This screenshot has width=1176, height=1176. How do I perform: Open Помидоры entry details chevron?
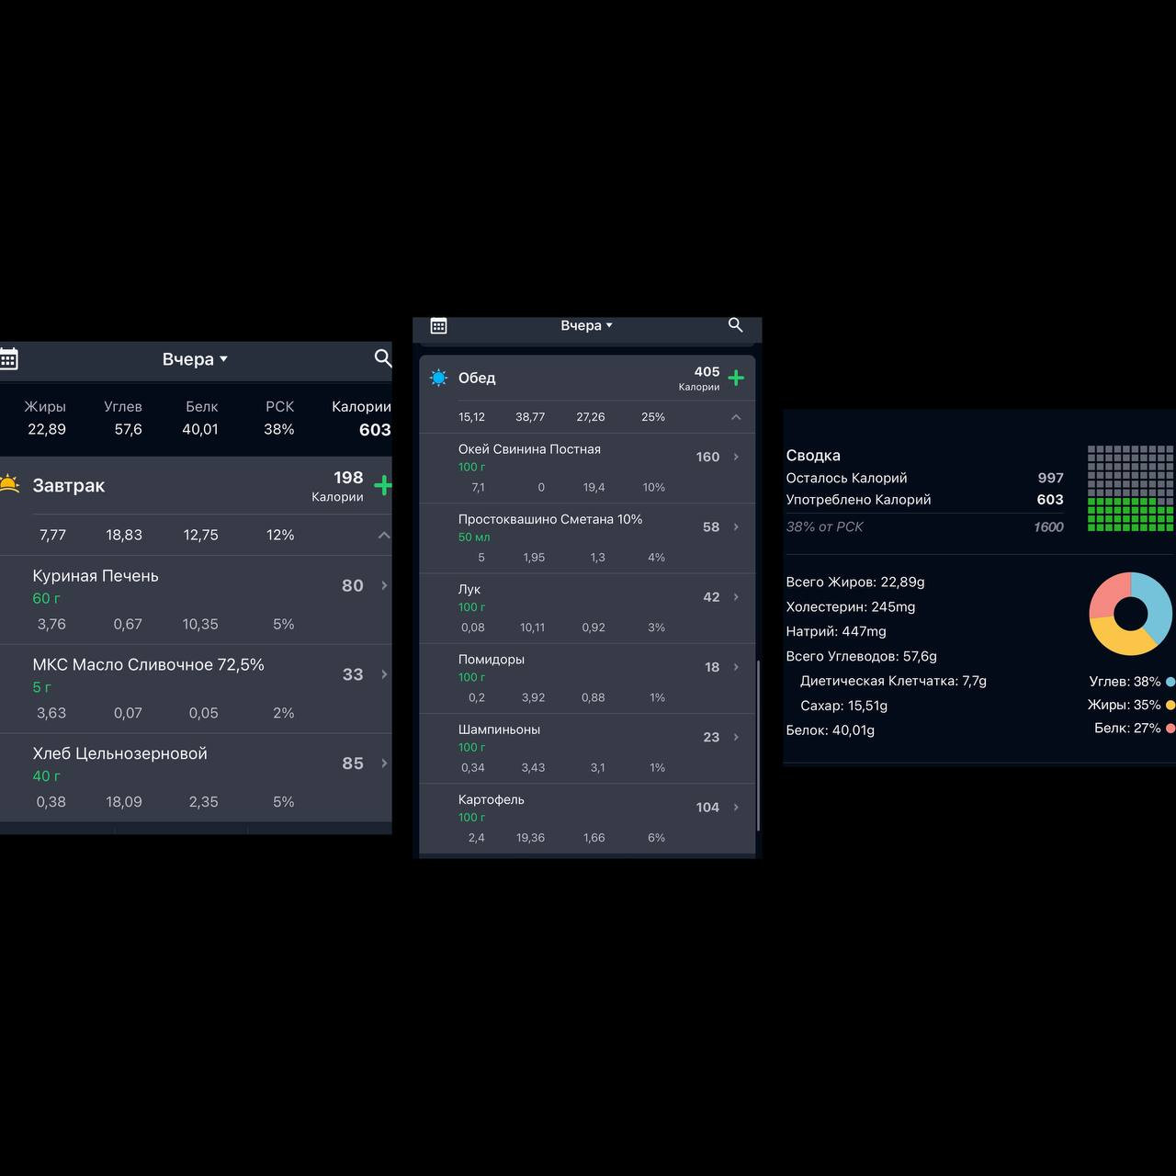coord(736,667)
